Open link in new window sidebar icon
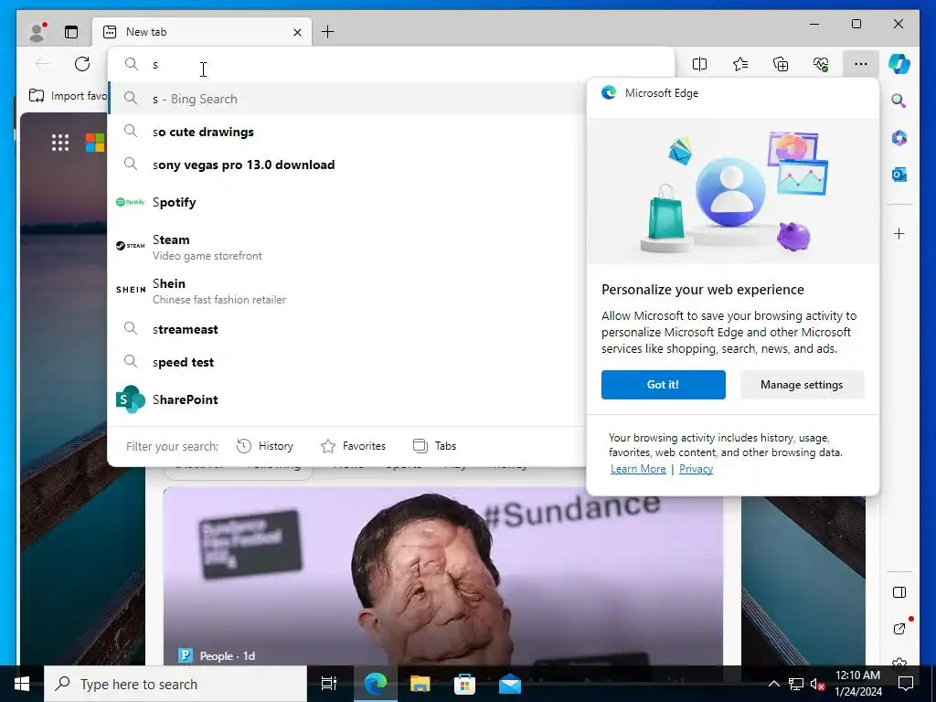 tap(899, 628)
